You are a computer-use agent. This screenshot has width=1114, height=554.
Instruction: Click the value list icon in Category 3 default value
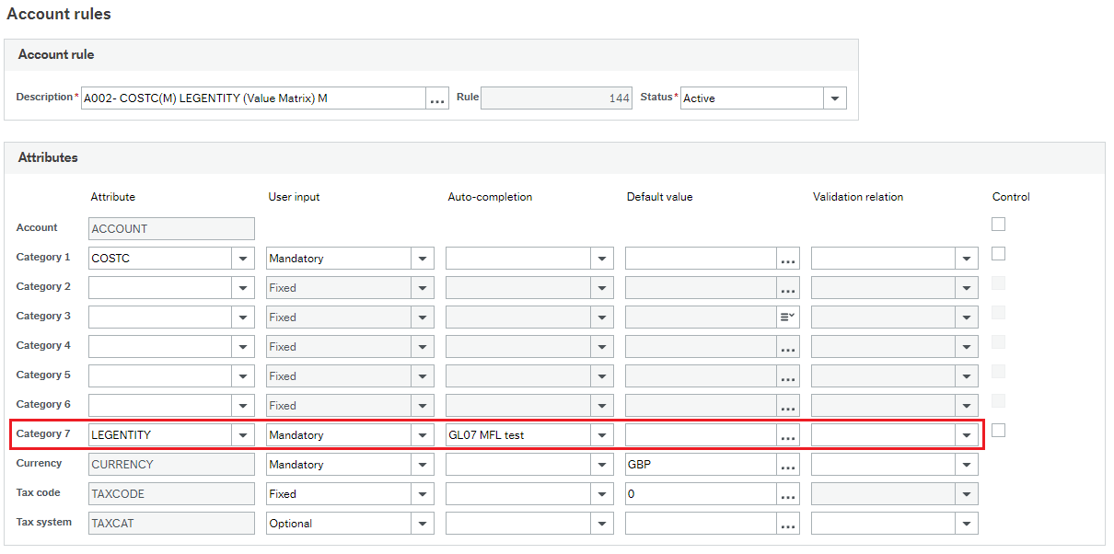click(787, 317)
